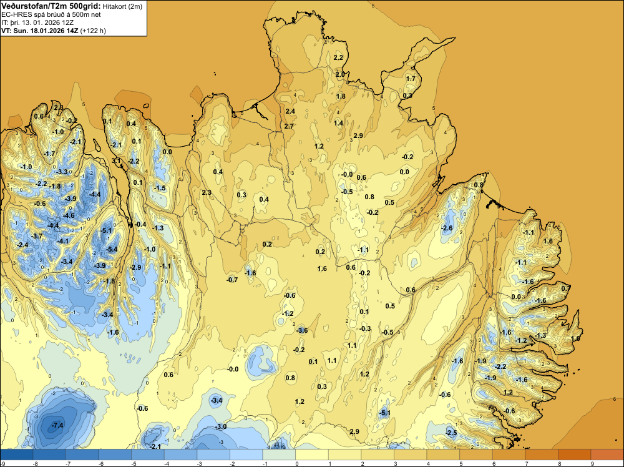Image resolution: width=624 pixels, height=467 pixels.
Task: Click the -2.6 temperature value
Action: [447, 228]
